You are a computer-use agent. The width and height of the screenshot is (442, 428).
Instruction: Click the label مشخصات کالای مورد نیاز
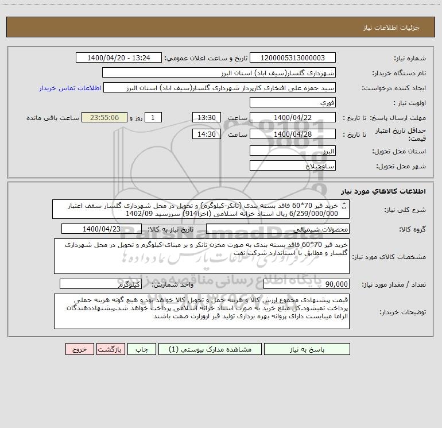pyautogui.click(x=389, y=257)
